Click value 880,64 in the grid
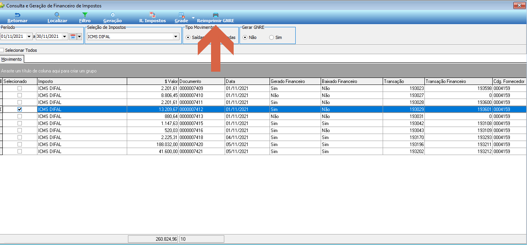 coord(153,116)
